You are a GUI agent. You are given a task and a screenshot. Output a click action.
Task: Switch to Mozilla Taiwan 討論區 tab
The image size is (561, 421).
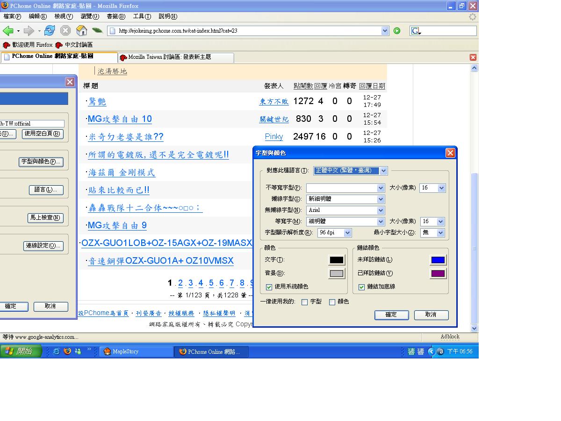[175, 57]
